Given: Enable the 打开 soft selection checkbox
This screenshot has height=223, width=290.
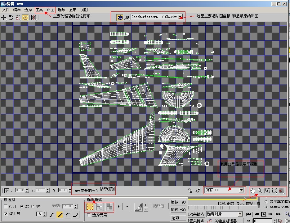Looking at the screenshot, I should pyautogui.click(x=6, y=206).
